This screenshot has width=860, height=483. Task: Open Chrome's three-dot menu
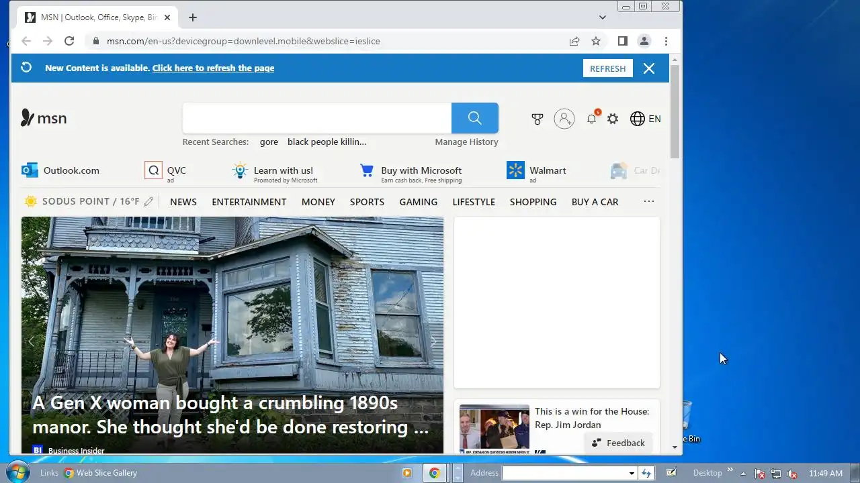click(666, 41)
